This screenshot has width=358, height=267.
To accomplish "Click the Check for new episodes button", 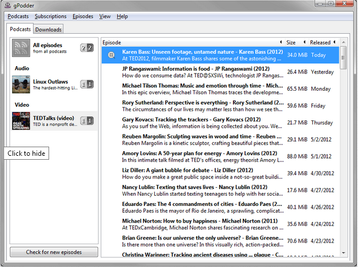I will pos(54,252).
